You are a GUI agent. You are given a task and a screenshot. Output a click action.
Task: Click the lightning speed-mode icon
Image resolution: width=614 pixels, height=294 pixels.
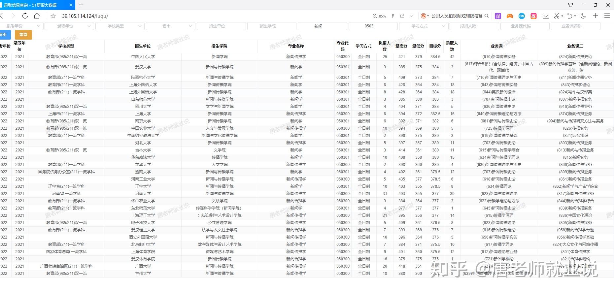(393, 16)
